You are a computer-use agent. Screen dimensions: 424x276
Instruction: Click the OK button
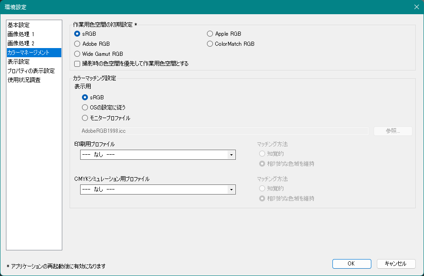351,264
